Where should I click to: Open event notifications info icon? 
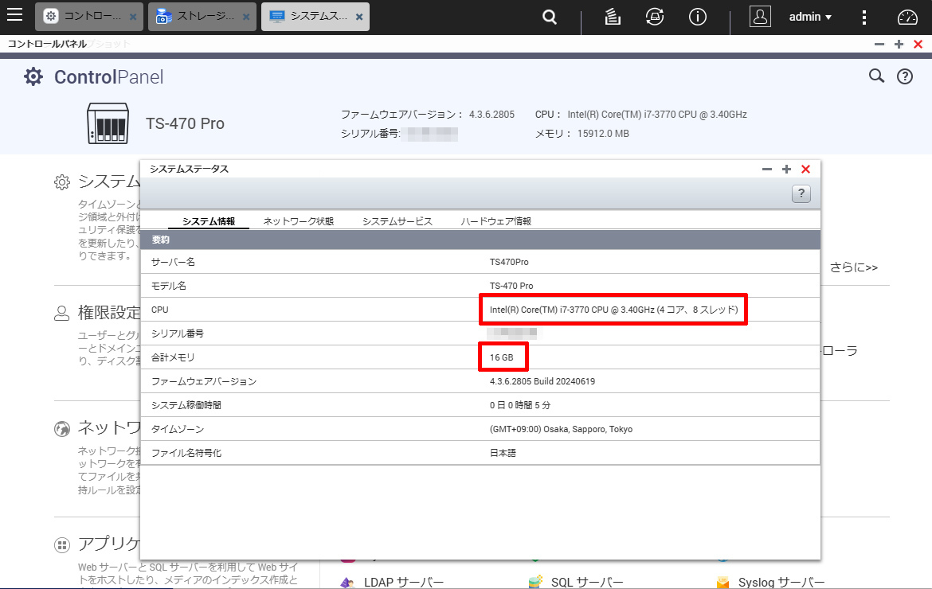click(x=697, y=17)
